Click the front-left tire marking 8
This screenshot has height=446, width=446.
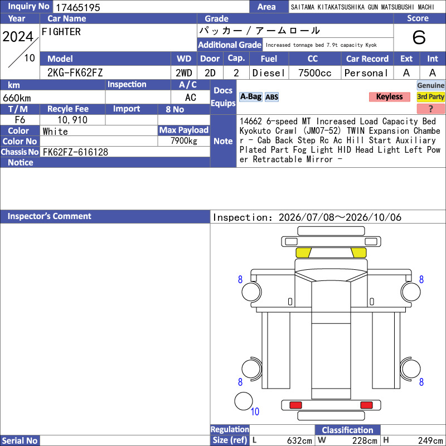point(240,280)
